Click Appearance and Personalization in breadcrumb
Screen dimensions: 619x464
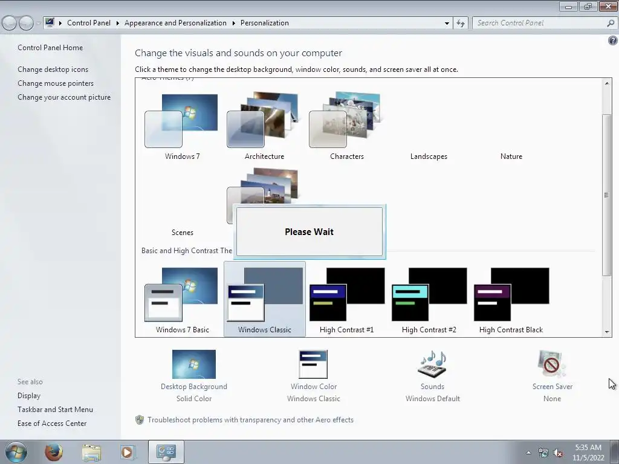pyautogui.click(x=175, y=23)
